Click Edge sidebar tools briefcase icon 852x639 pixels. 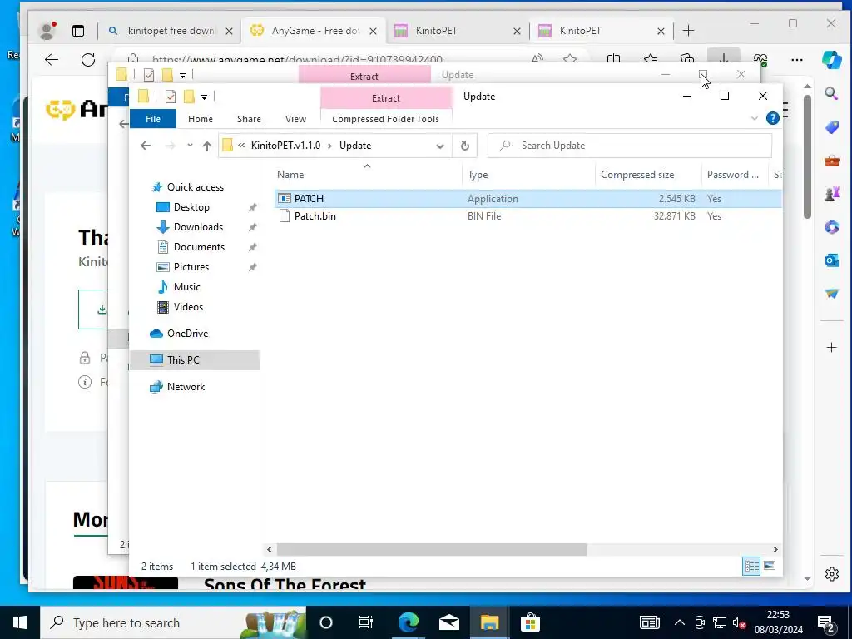pyautogui.click(x=831, y=161)
